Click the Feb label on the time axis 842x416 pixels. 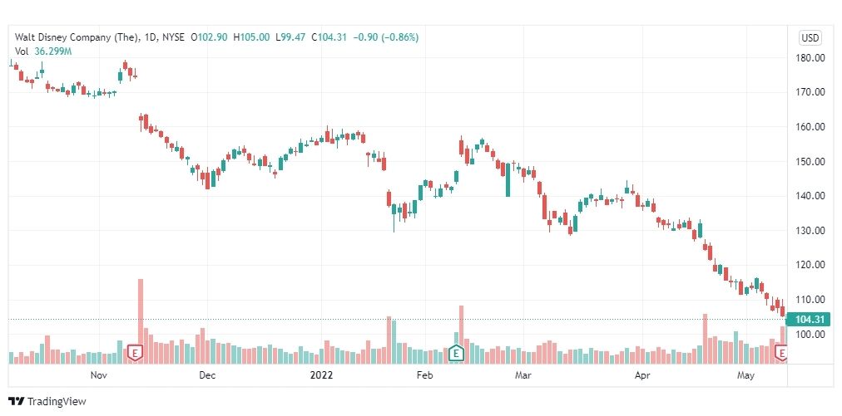click(x=424, y=375)
